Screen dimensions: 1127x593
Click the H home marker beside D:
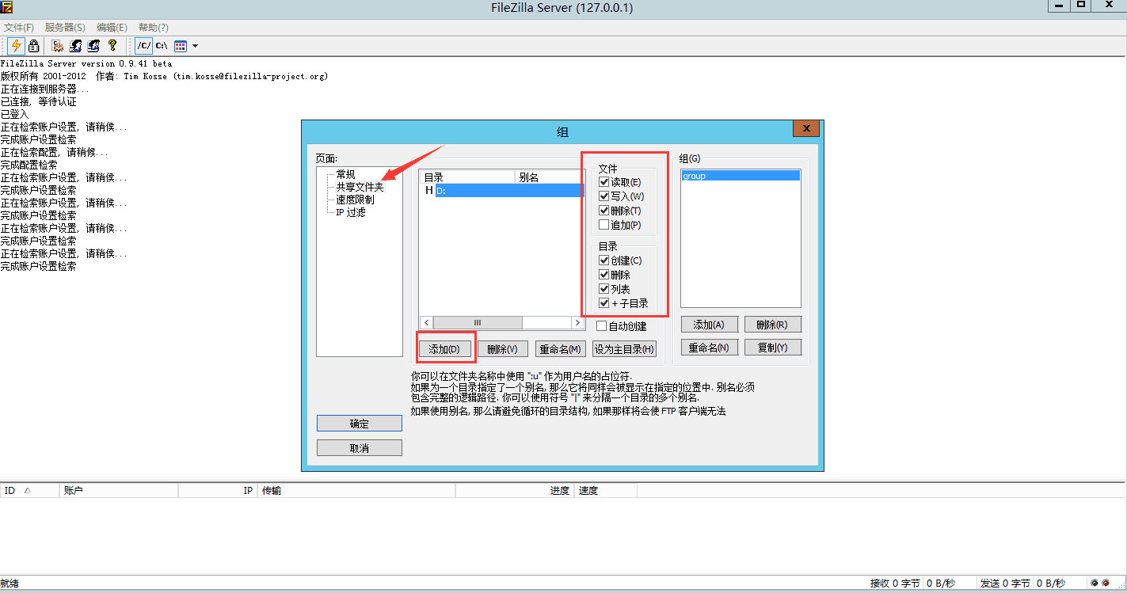tap(429, 190)
